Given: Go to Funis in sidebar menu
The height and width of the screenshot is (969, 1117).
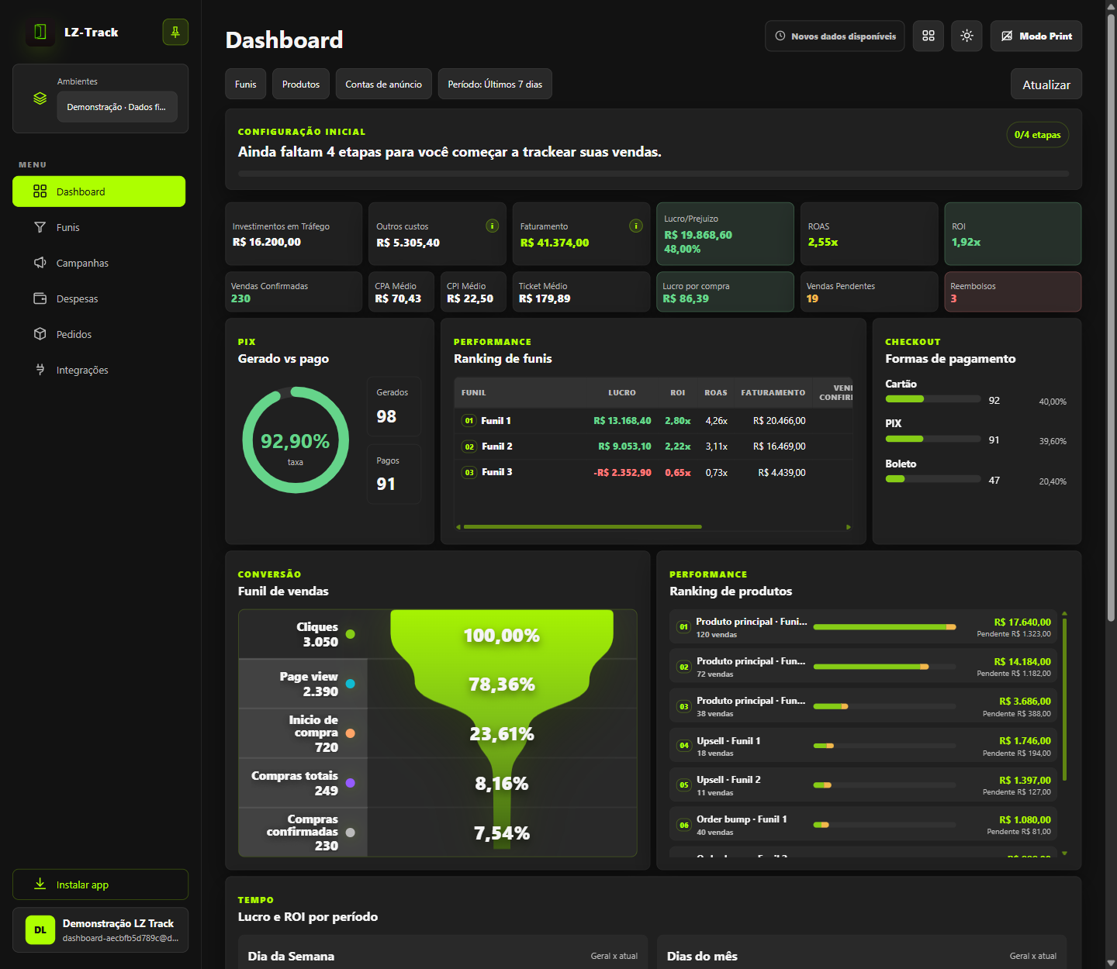Looking at the screenshot, I should pyautogui.click(x=99, y=227).
